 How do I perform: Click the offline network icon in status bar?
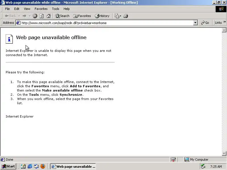pos(173,160)
